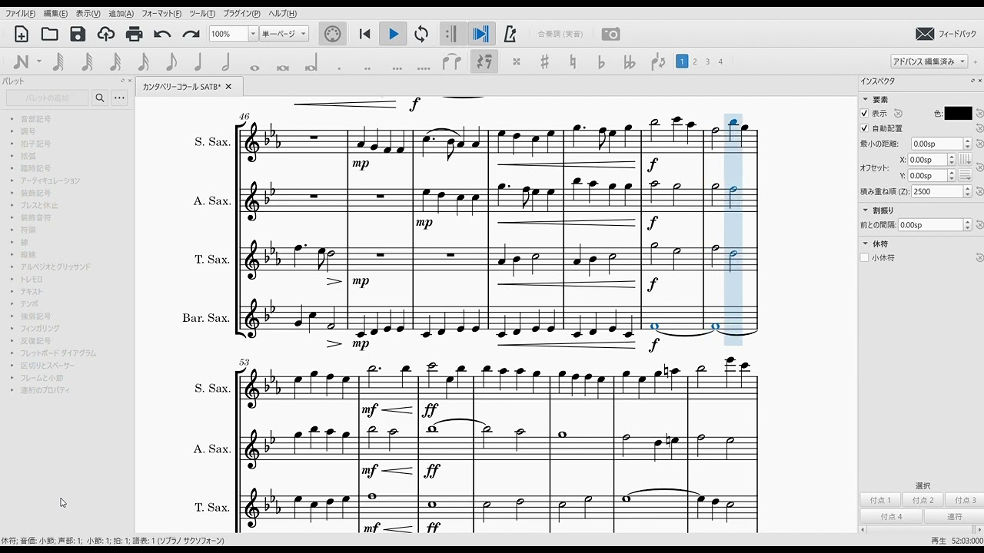Image resolution: width=984 pixels, height=553 pixels.
Task: Apply the natural accidental
Action: pyautogui.click(x=573, y=62)
